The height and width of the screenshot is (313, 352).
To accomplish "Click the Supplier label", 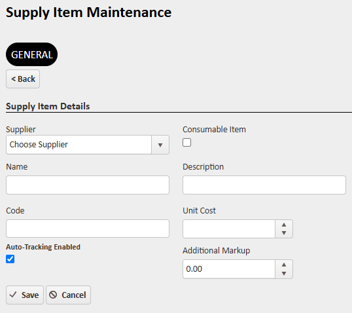I will coord(21,130).
